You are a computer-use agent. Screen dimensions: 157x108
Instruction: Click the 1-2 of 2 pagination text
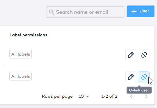(109, 96)
